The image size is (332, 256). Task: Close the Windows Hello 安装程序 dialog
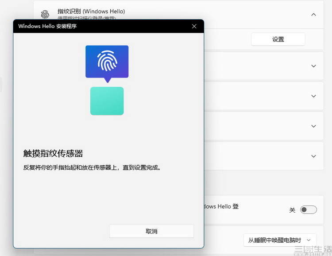(194, 26)
